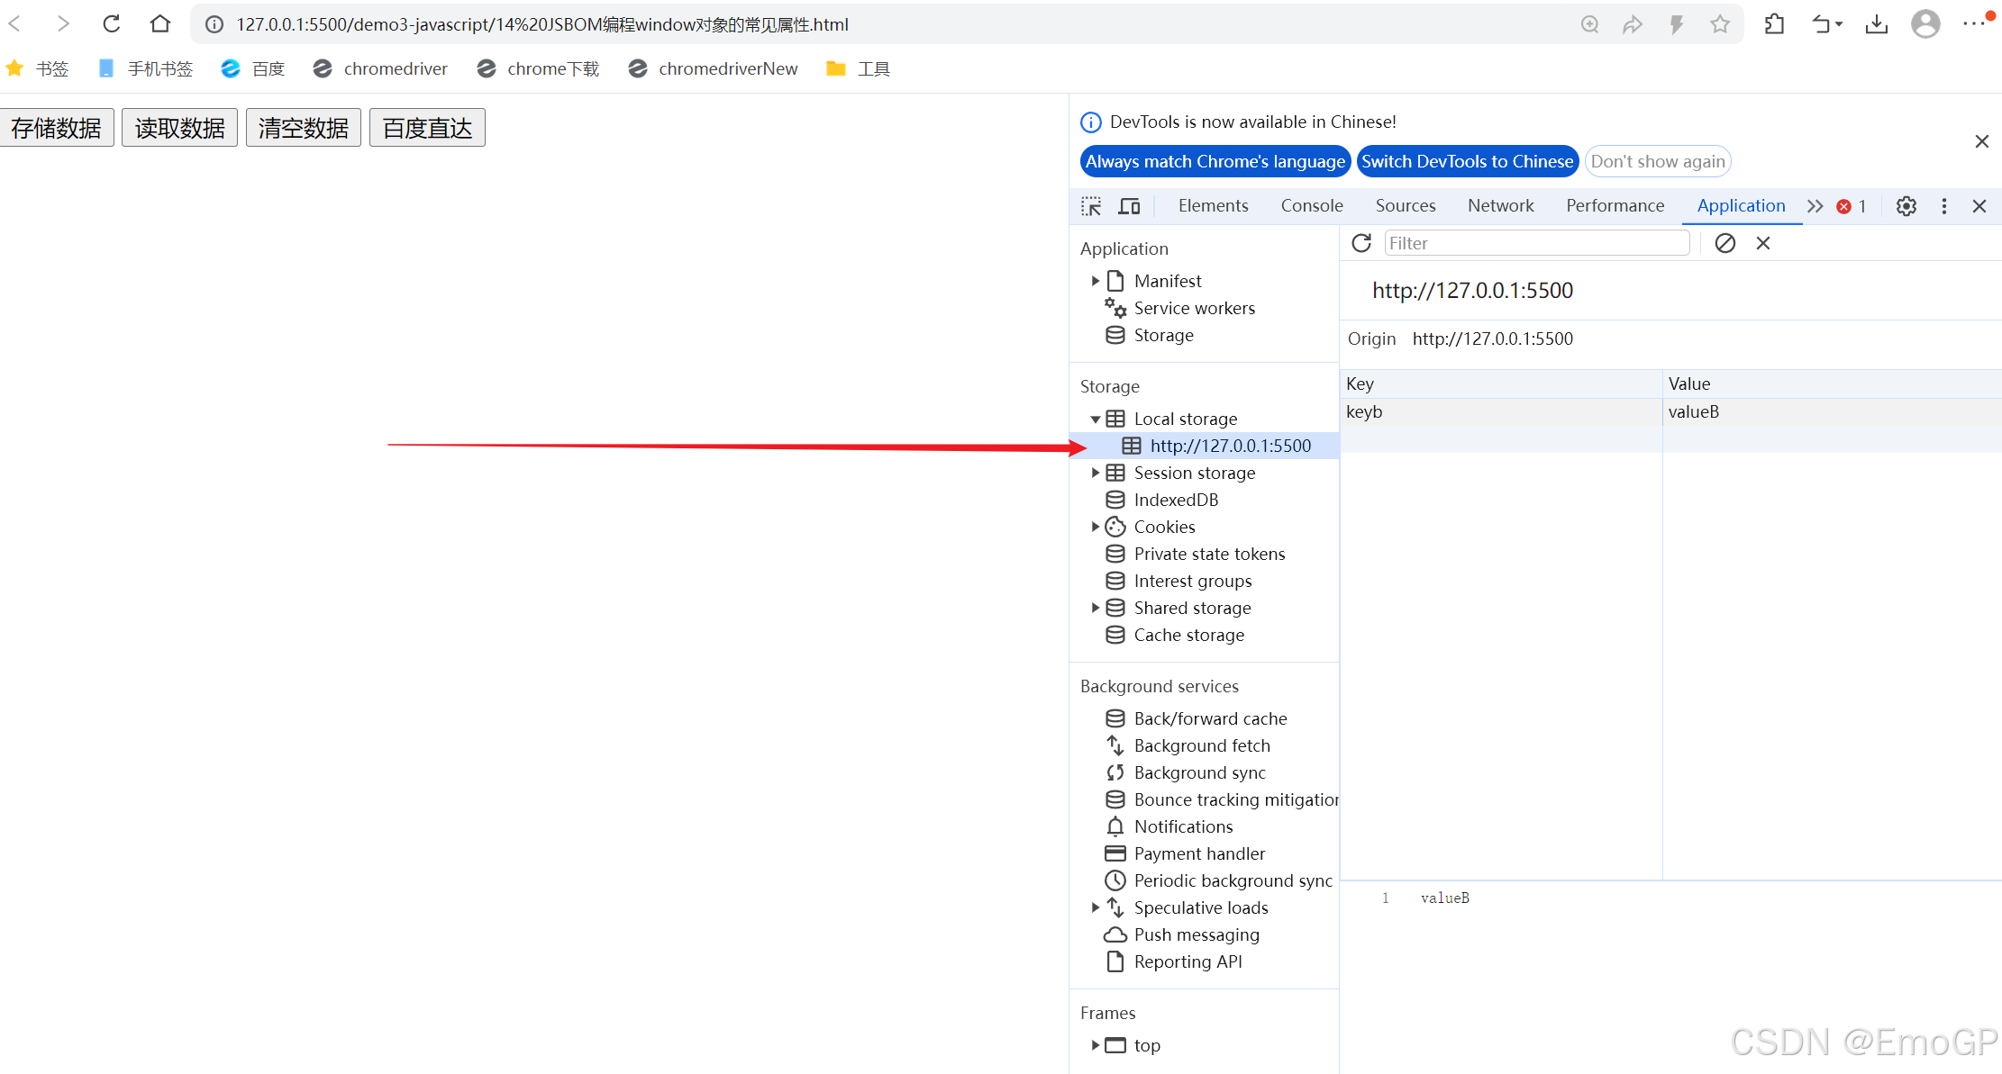Click Switch DevTools to Chinese button
Viewport: 2002px width, 1074px height.
coord(1467,161)
